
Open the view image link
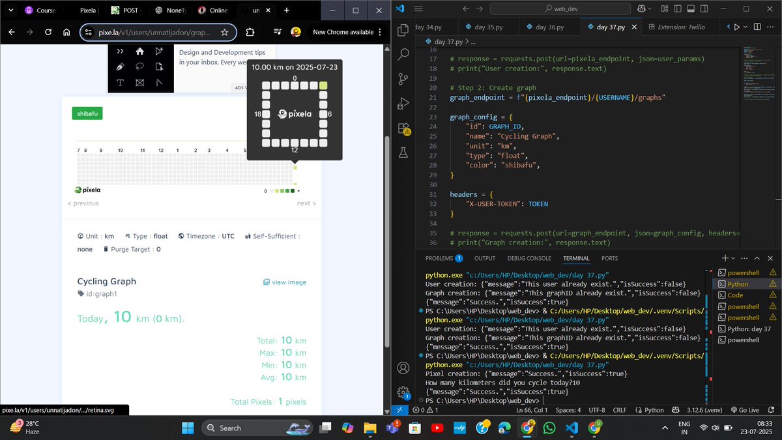[285, 282]
